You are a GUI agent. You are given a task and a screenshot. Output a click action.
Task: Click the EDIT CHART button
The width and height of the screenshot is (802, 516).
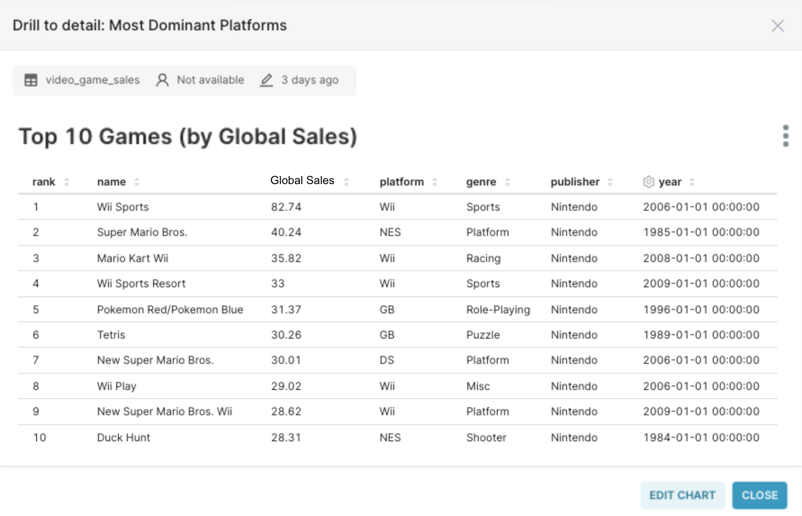(682, 495)
